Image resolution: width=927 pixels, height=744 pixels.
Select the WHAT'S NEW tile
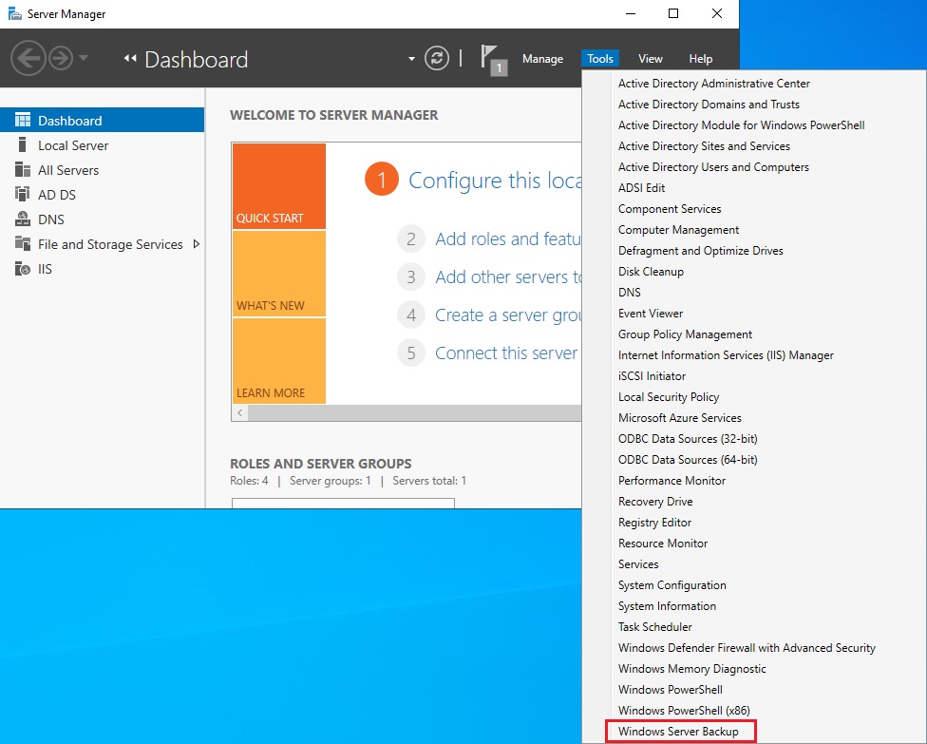278,274
